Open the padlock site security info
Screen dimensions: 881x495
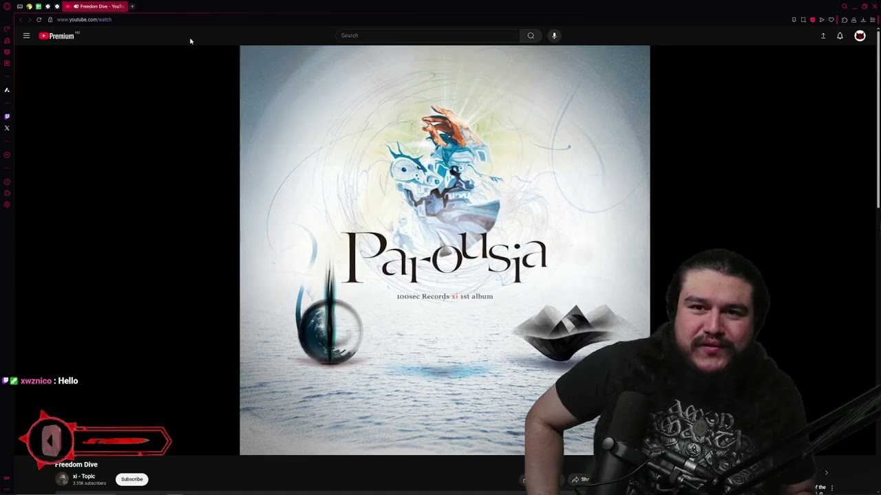[50, 19]
